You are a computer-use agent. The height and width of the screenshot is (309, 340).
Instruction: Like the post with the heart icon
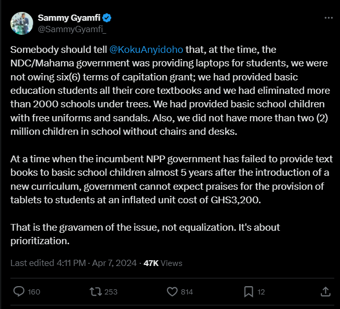pyautogui.click(x=172, y=291)
